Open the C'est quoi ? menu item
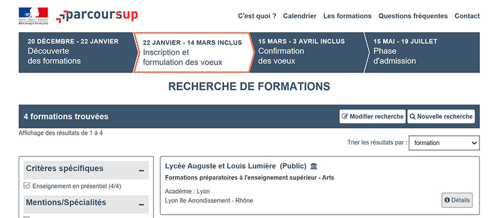The image size is (489, 218). click(257, 16)
